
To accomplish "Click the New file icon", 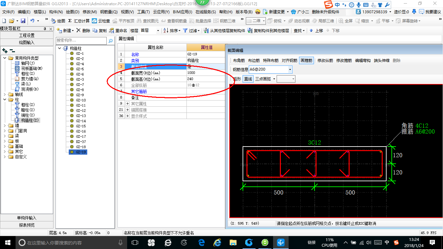I will point(4,21).
